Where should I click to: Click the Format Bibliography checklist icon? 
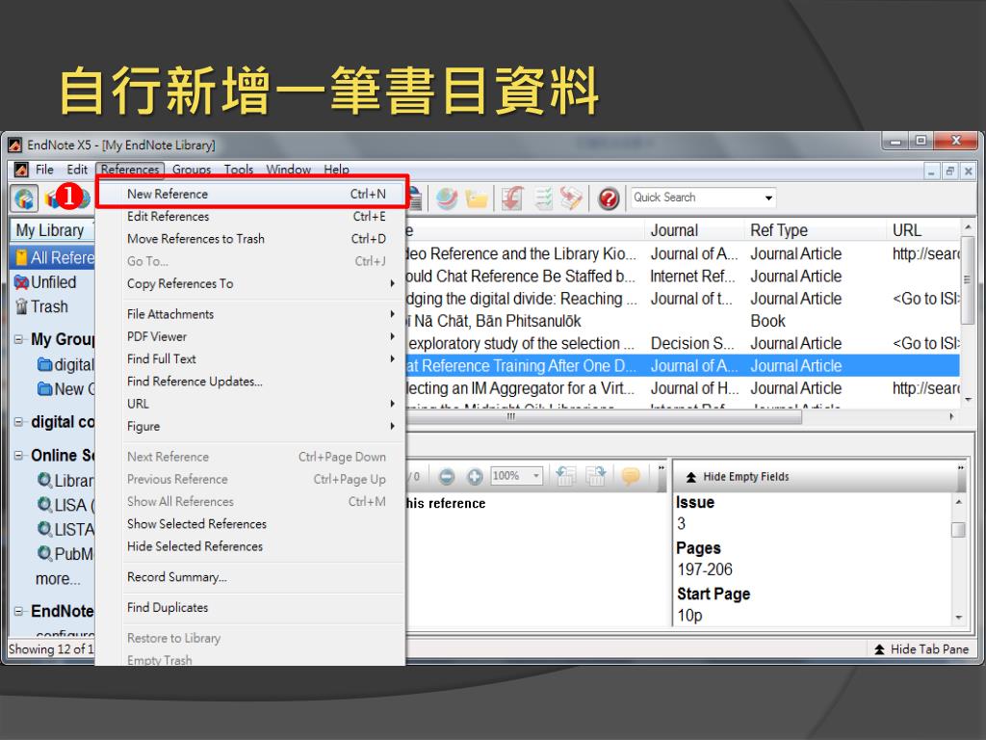543,198
